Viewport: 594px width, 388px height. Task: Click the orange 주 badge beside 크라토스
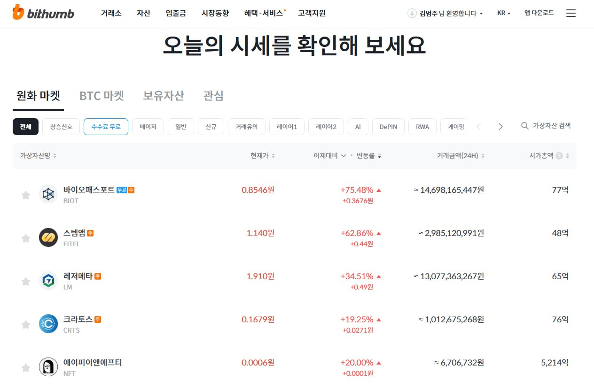[98, 320]
